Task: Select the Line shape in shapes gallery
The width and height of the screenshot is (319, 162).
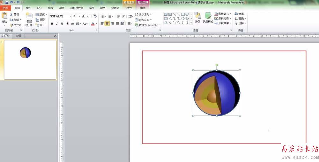Action: coord(174,14)
